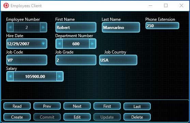Click the Department Number label
This screenshot has width=190, height=123.
74,36
